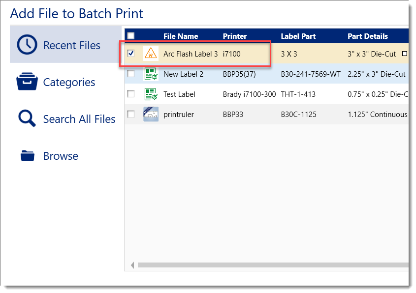The image size is (416, 293).
Task: Toggle the select-all header checkbox
Action: [130, 35]
